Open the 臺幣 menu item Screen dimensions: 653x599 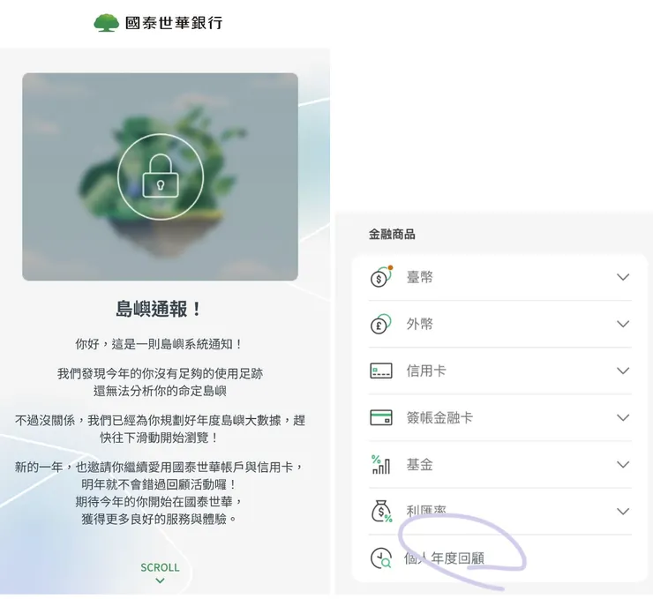coord(500,277)
